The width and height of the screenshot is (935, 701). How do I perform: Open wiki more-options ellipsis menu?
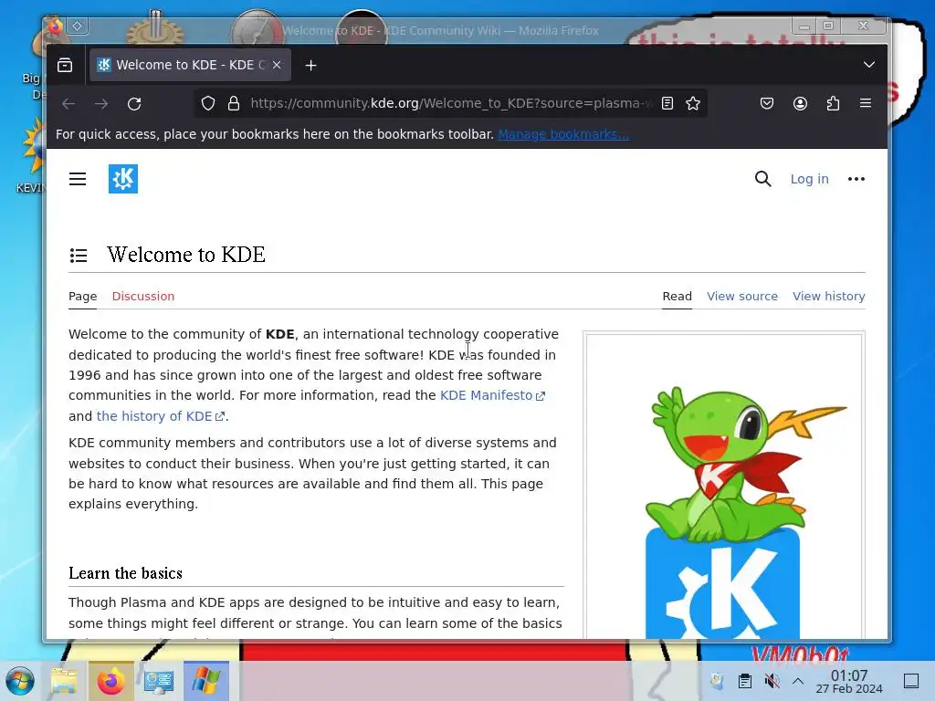pyautogui.click(x=856, y=179)
